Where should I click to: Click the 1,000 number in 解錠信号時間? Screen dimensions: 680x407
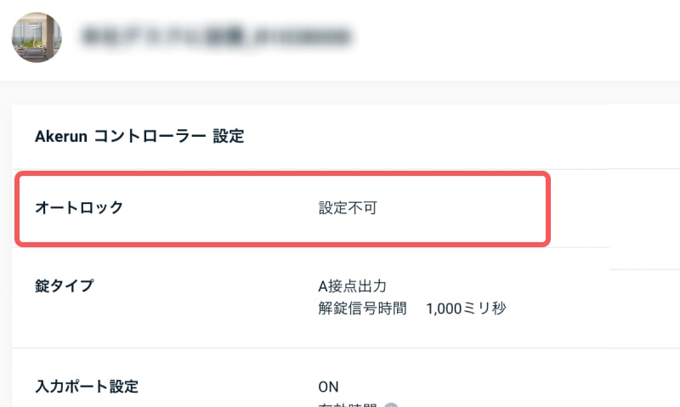(445, 308)
